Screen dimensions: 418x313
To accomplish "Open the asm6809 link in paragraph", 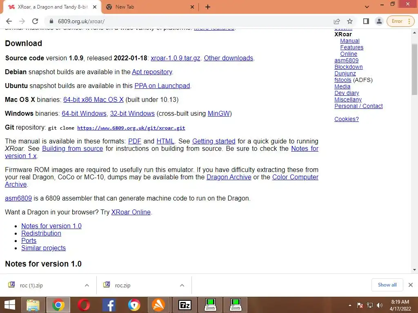I will click(18, 198).
